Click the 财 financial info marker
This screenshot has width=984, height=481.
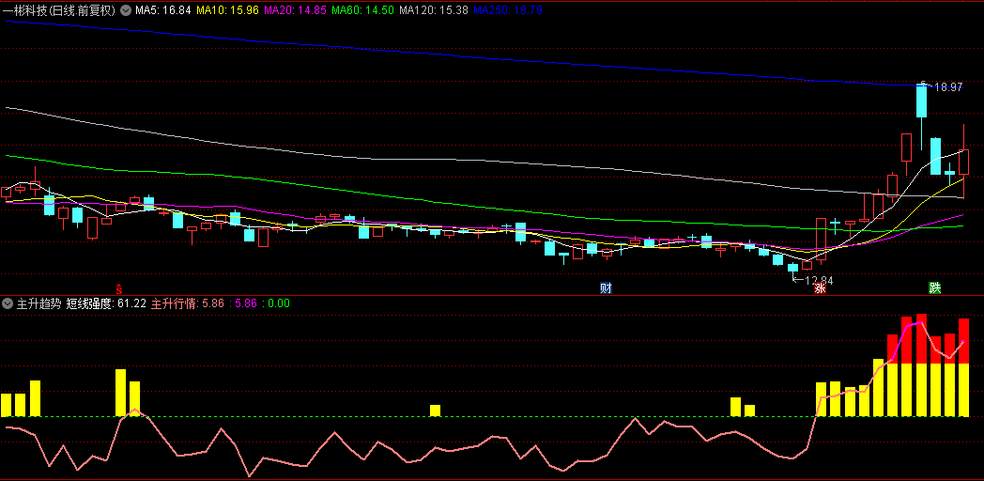606,288
